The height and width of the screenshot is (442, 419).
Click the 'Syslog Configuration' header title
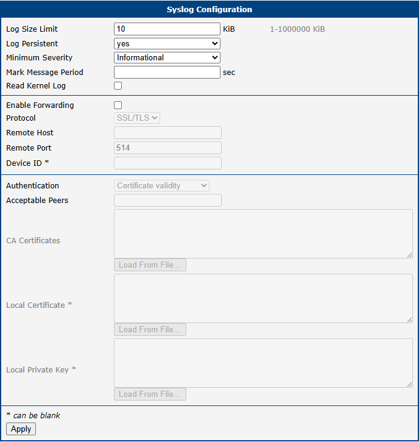pos(209,9)
